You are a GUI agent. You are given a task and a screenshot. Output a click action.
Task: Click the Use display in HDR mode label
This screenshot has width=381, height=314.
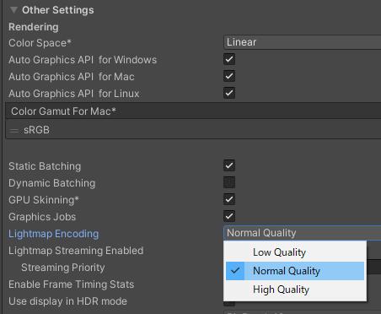point(67,301)
